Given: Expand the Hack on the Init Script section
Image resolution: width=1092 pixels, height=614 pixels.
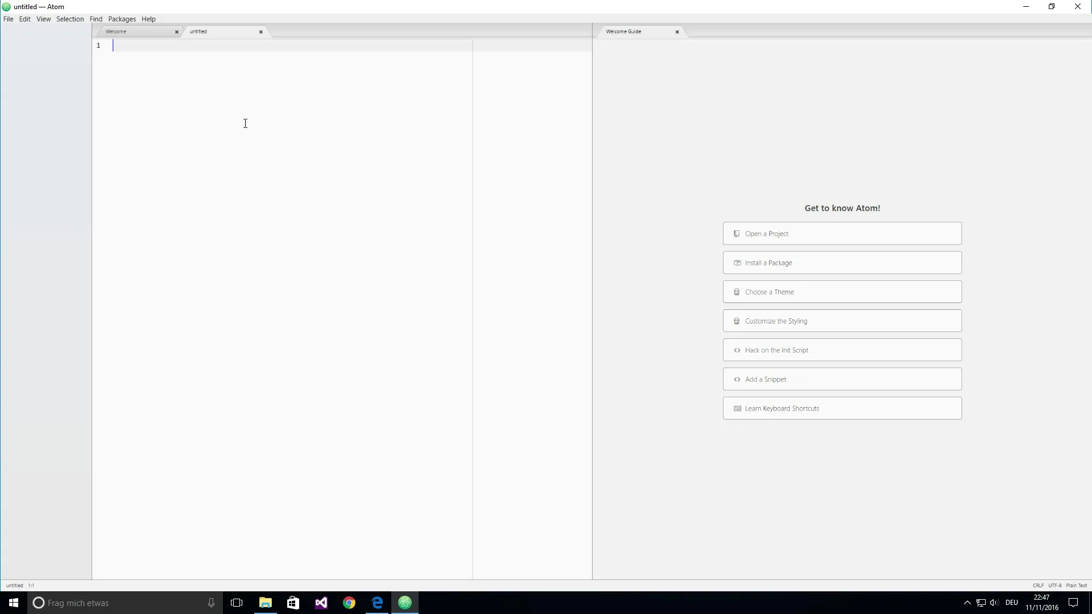Looking at the screenshot, I should click(842, 350).
